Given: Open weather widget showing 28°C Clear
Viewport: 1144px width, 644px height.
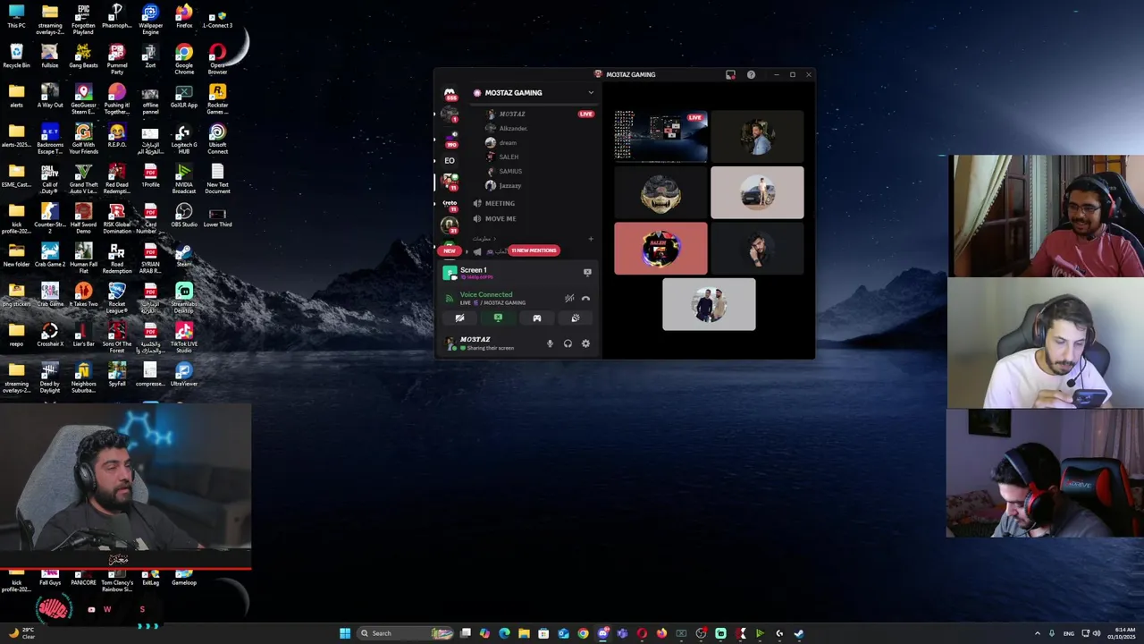Looking at the screenshot, I should point(20,633).
